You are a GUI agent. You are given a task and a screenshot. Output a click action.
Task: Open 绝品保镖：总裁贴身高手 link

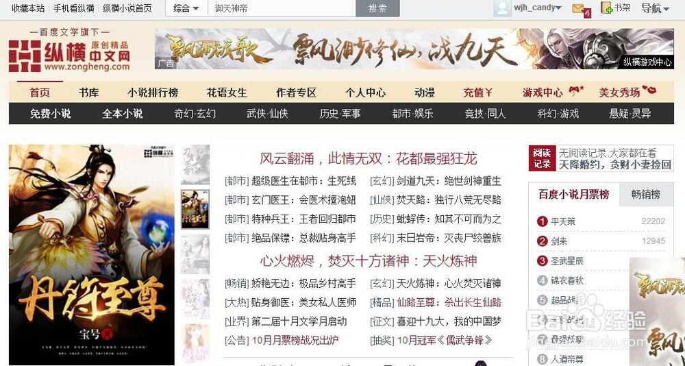coord(303,238)
